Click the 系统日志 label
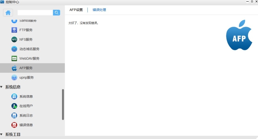The width and height of the screenshot is (258, 139). 26,116
